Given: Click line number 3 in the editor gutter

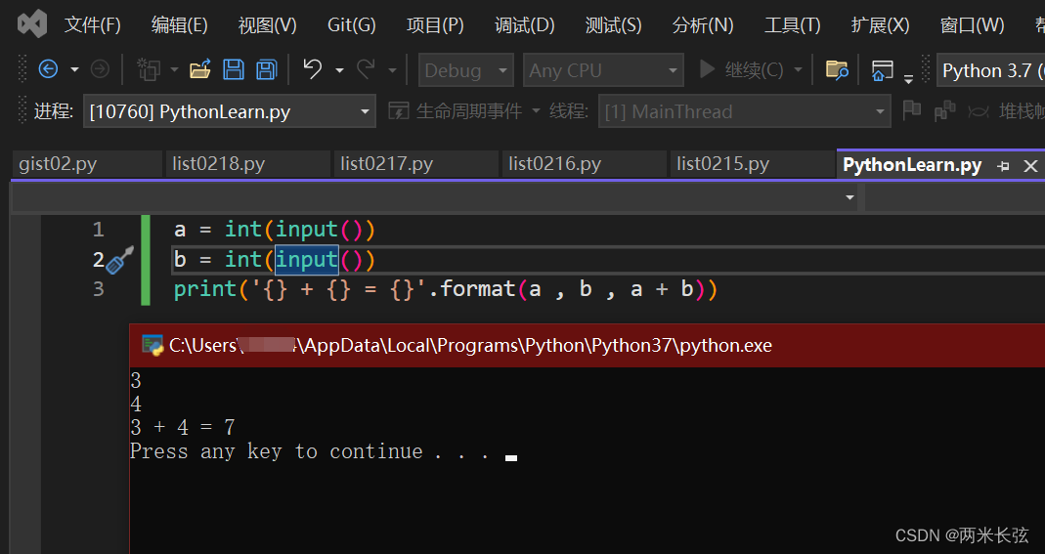Looking at the screenshot, I should (99, 289).
